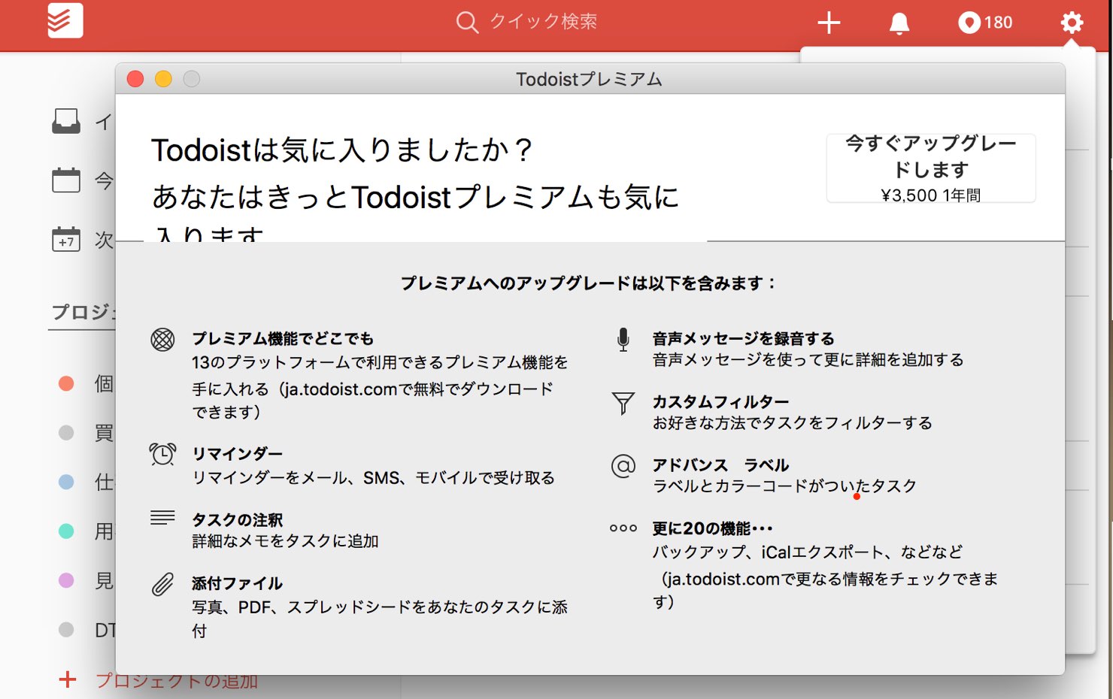
Task: Click text プレミアムへのアップグレードは以下を含みます
Action: [588, 283]
